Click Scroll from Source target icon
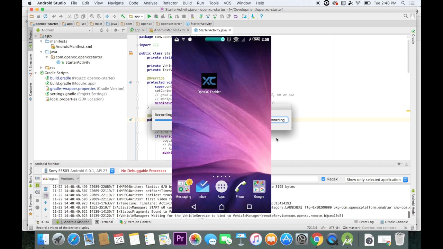This screenshot has height=249, width=443. click(101, 30)
